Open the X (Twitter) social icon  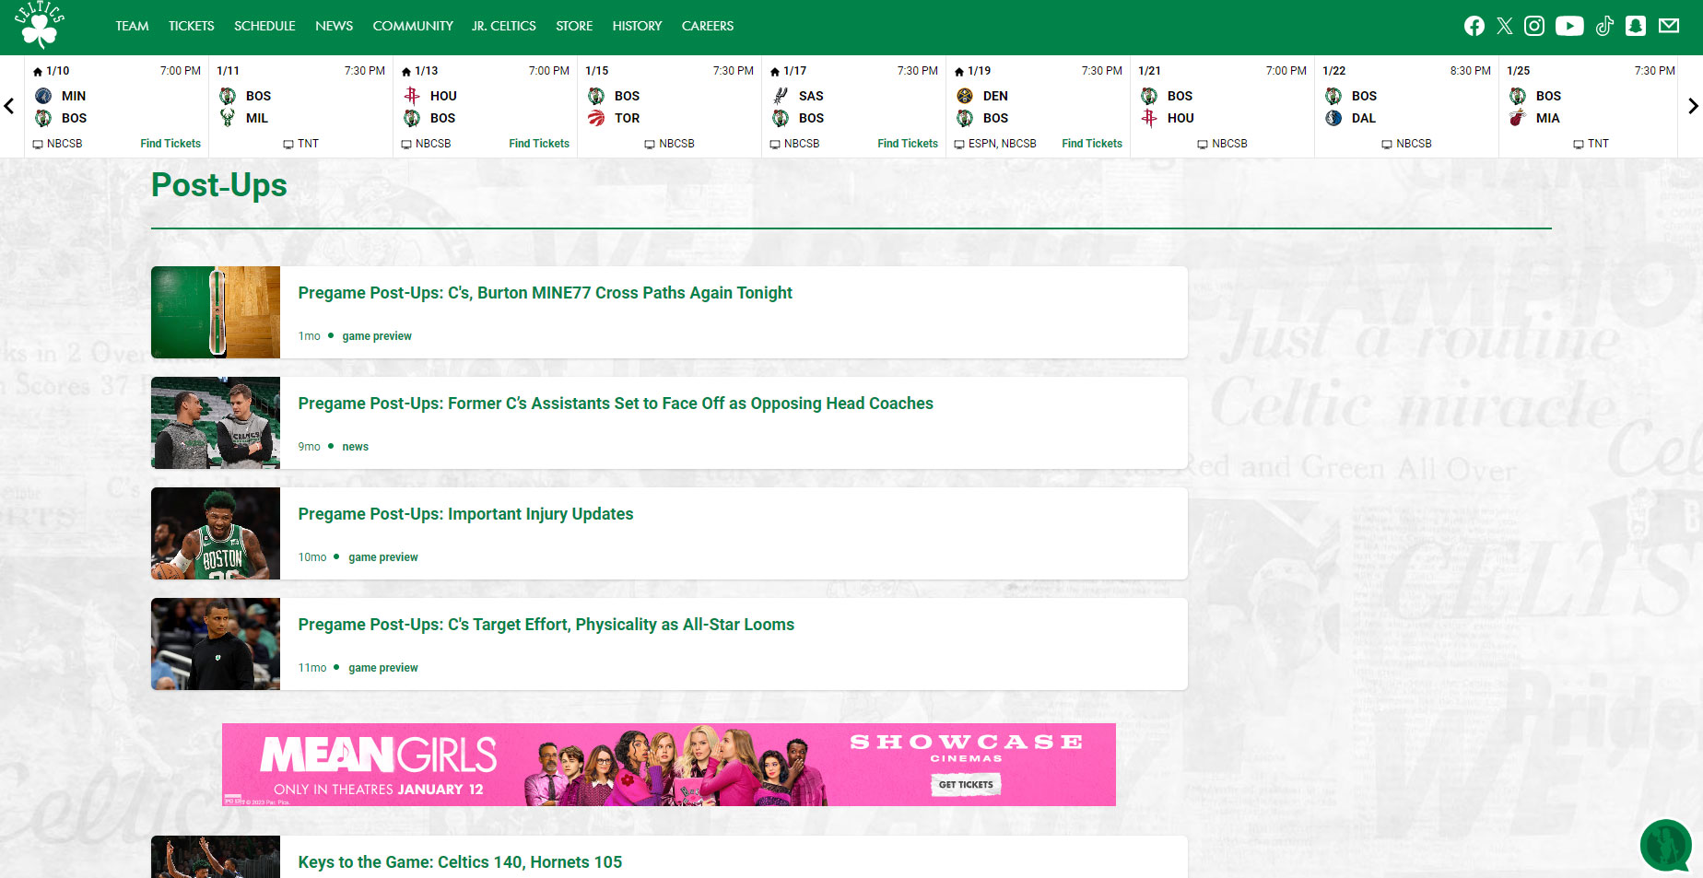(1505, 26)
